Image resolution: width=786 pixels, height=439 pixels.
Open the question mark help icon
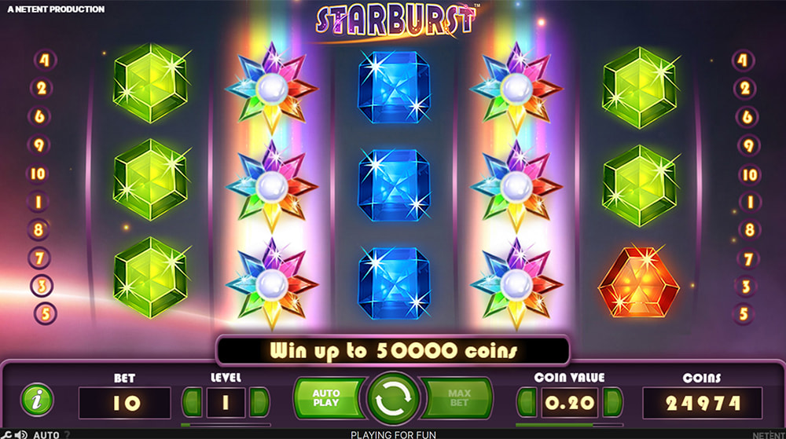[x=67, y=434]
